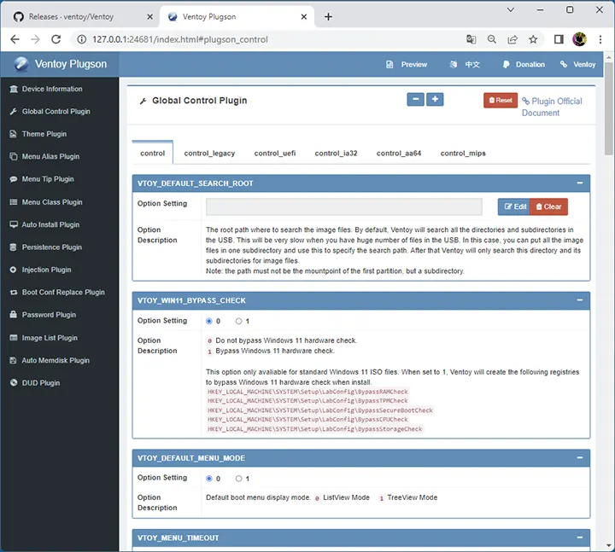Switch to the control_uefi tab
The height and width of the screenshot is (552, 615).
[x=275, y=154]
